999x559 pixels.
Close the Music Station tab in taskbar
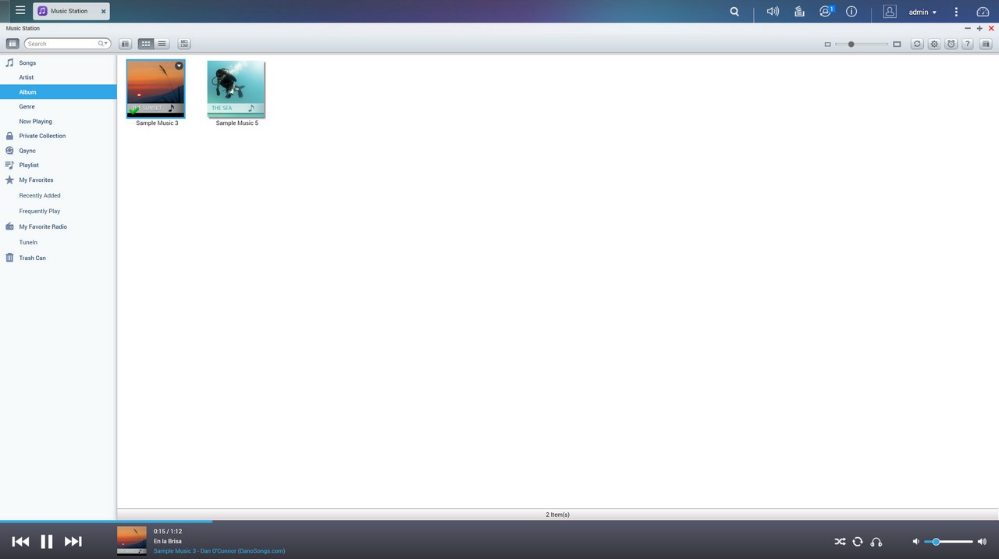click(103, 12)
